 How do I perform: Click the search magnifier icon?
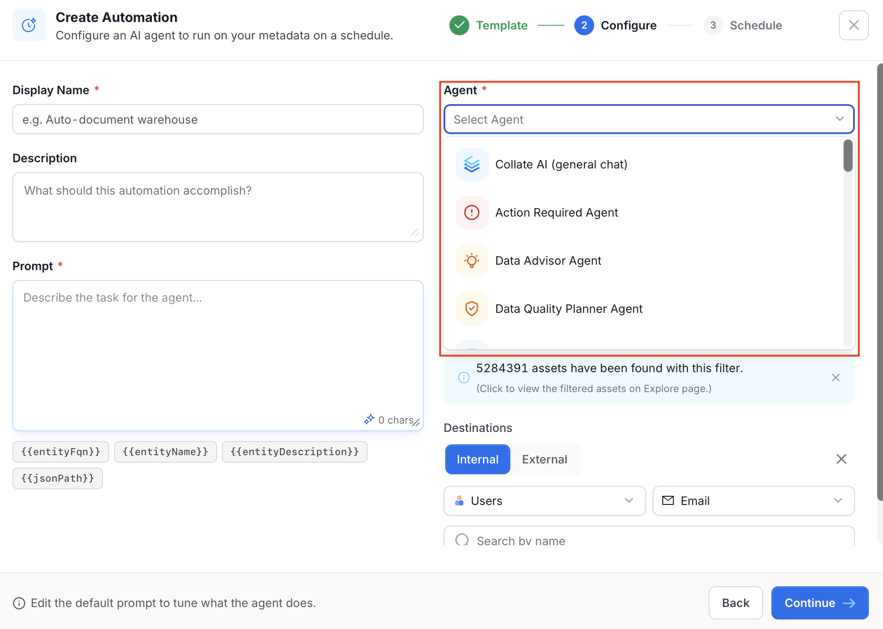[x=462, y=539]
